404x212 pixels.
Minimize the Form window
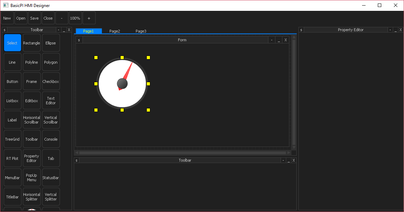(x=279, y=40)
